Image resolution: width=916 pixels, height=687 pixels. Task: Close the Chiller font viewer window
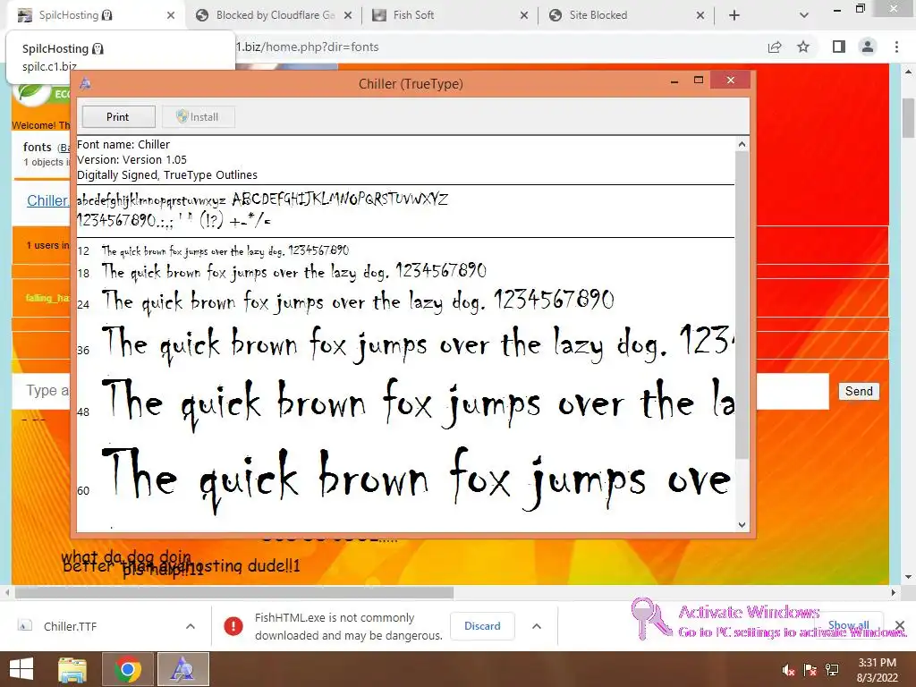click(730, 80)
